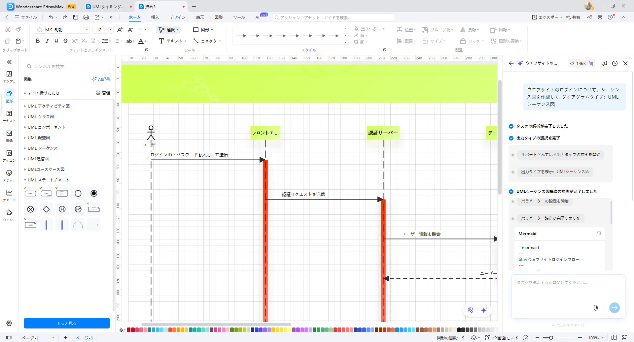This screenshot has width=634, height=342.
Task: Pick the red swatch in bottom color palette
Action: pos(133,330)
